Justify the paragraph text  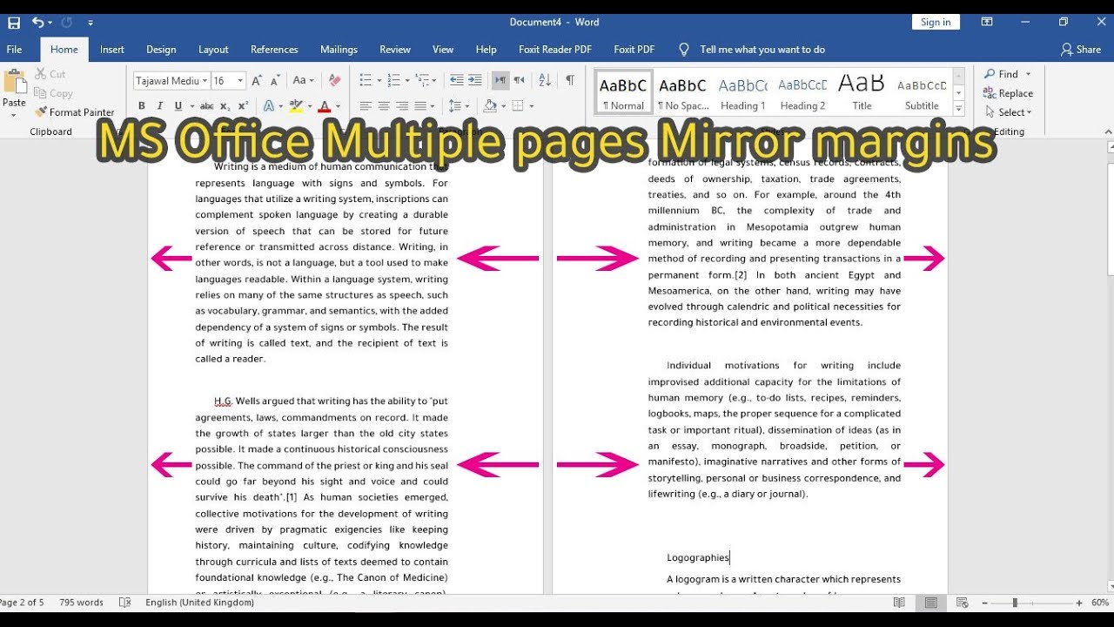(420, 106)
